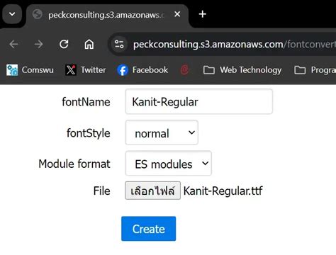The width and height of the screenshot is (336, 255).
Task: Click the File label
Action: 101,191
